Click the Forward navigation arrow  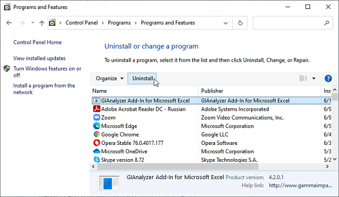coord(22,23)
